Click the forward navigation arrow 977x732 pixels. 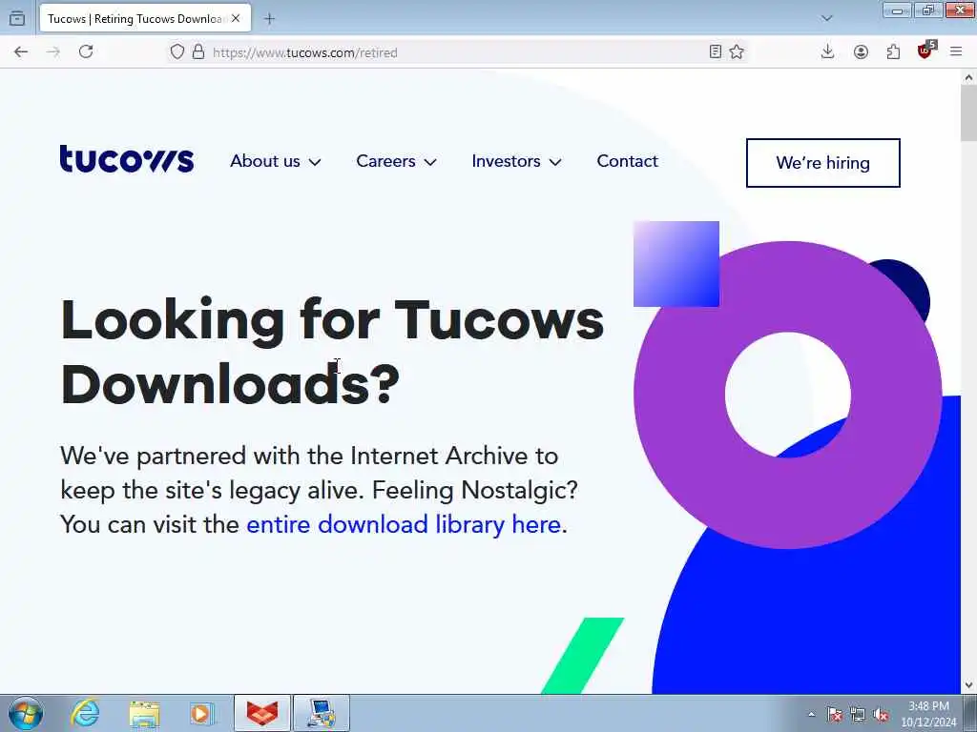point(53,51)
